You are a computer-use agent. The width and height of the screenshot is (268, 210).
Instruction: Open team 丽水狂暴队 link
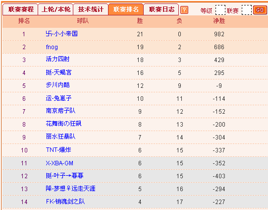60,137
